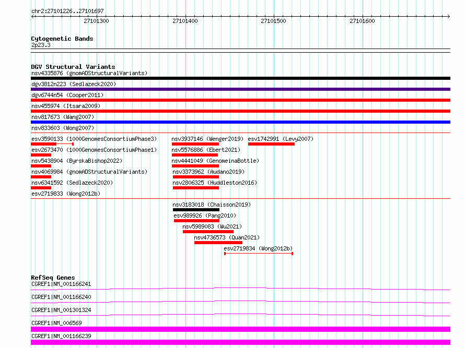Select the magenta NM_001166239 exon bar
Screen dimensions: 465x348
coord(240,342)
